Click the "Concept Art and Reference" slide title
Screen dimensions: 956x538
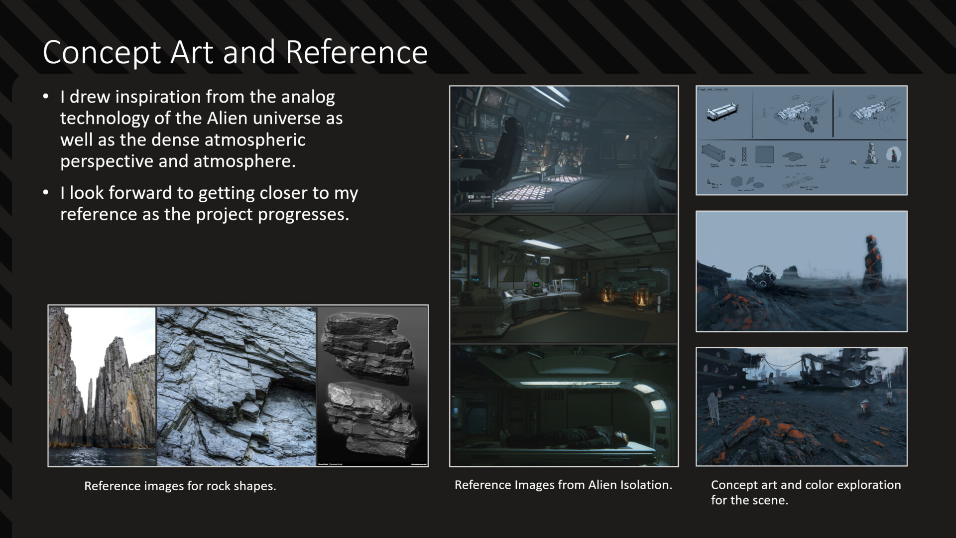coord(235,52)
